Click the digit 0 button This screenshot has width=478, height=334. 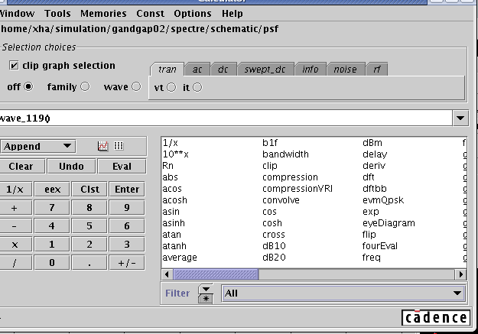52,263
